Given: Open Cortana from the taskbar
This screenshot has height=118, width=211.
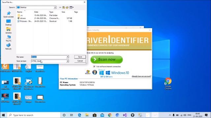Looking at the screenshot, I should pyautogui.click(x=64, y=115).
